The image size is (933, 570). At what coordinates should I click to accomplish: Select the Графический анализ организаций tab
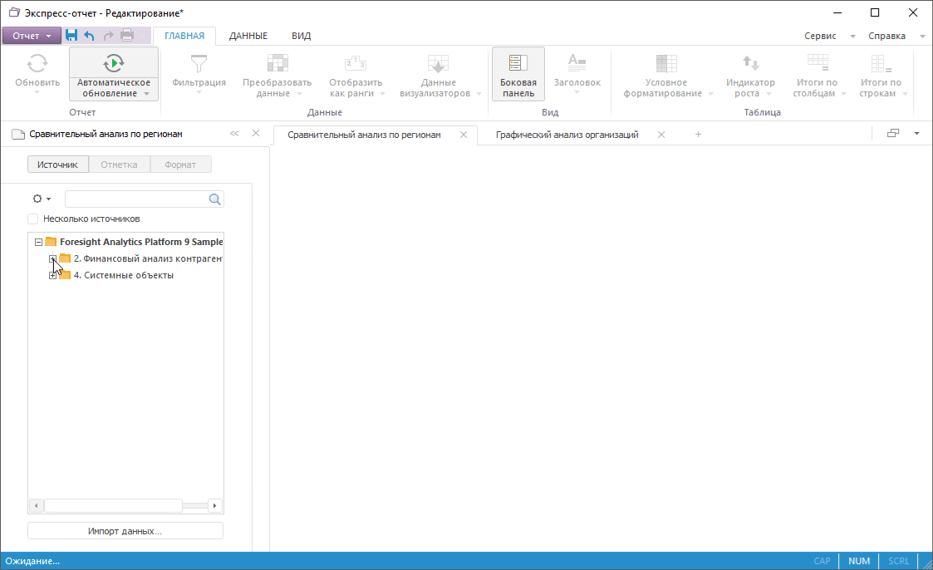coord(567,135)
